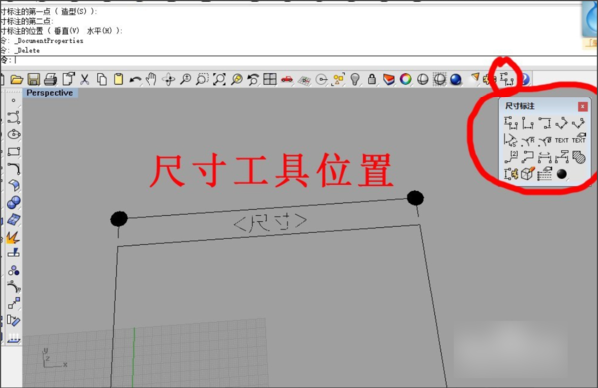Click Undo View Change icon
This screenshot has width=598, height=388.
(x=253, y=80)
